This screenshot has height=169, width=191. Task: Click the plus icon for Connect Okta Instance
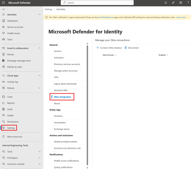click(x=98, y=48)
